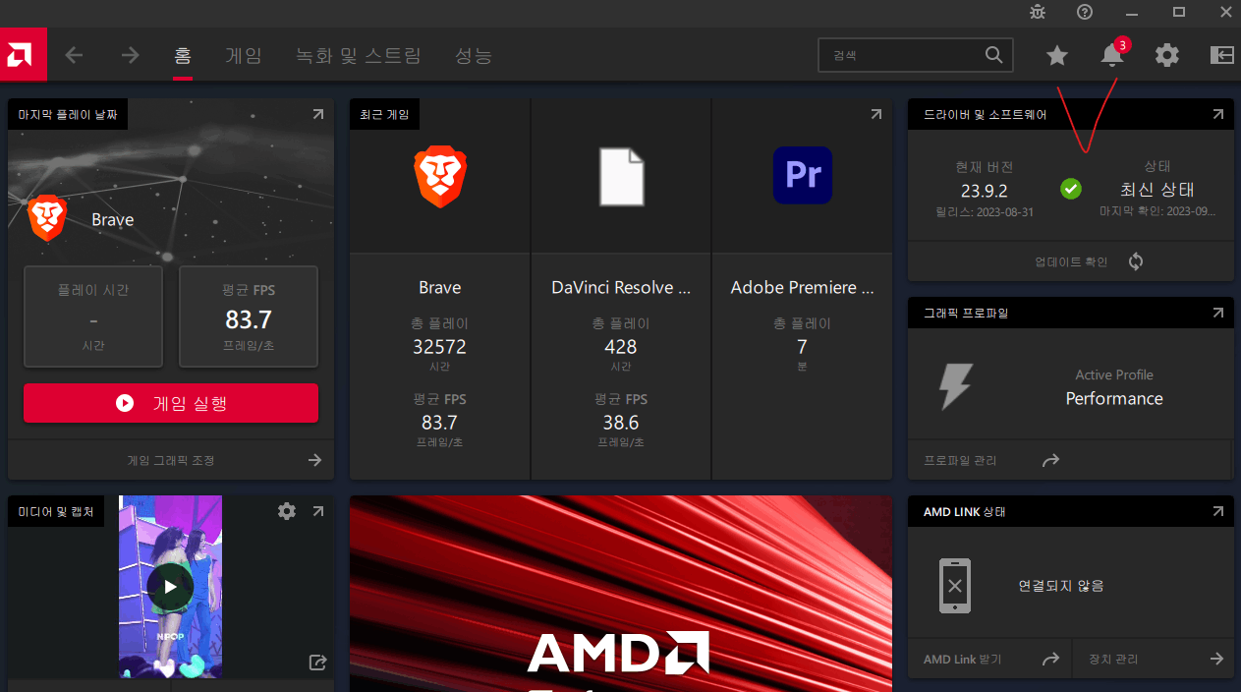The height and width of the screenshot is (692, 1241).
Task: Open 장치 관리 link
Action: click(x=1112, y=659)
